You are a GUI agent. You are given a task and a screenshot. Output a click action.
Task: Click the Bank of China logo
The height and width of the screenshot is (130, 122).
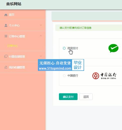point(104,76)
